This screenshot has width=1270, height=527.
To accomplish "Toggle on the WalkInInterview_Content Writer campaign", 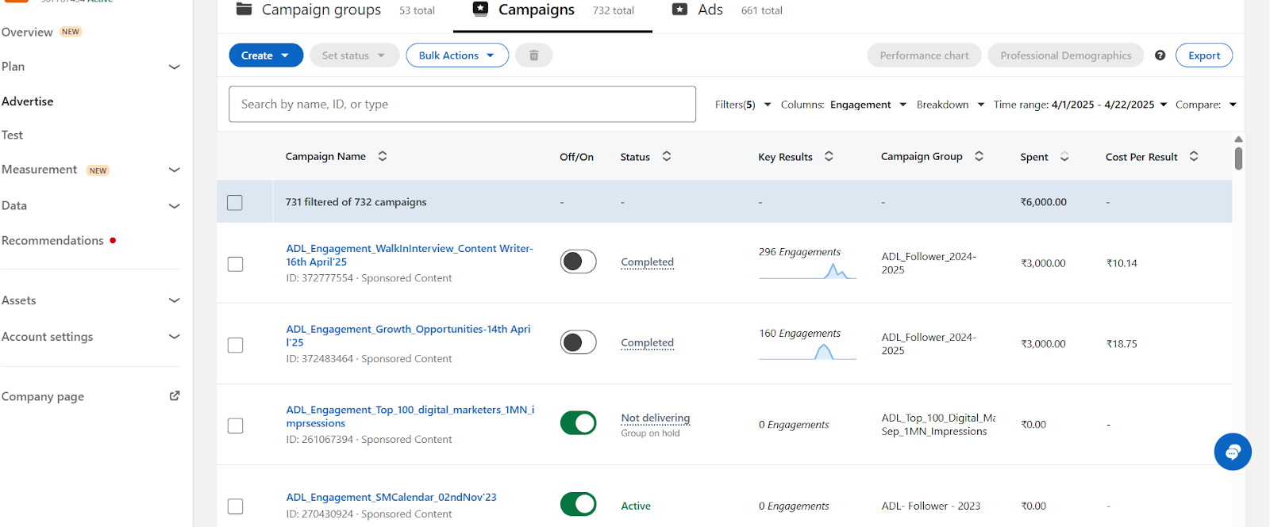I will (579, 262).
